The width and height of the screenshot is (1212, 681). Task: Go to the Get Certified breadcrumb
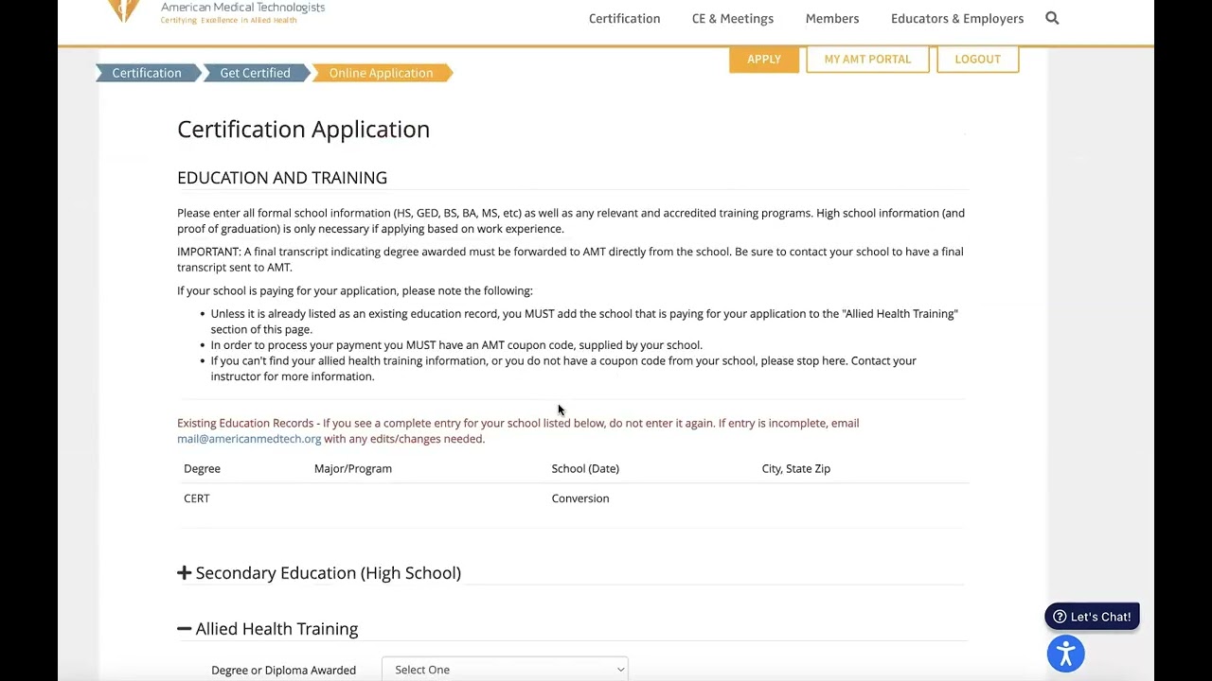pyautogui.click(x=256, y=73)
